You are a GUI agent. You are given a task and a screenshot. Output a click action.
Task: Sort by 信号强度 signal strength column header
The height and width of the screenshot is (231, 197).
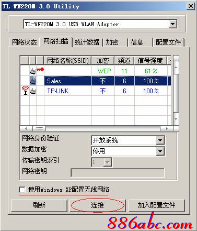(150, 61)
